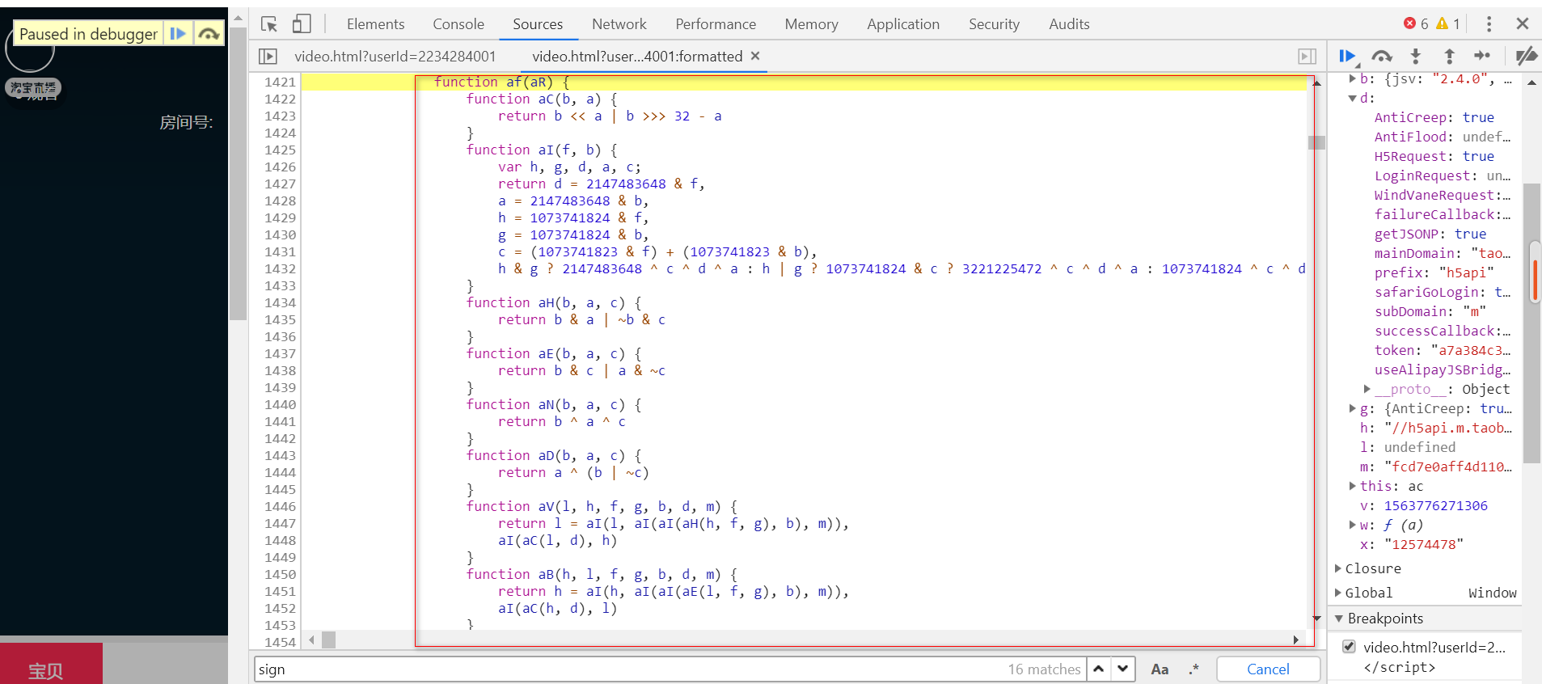Open the Console tab
This screenshot has width=1542, height=684.
pyautogui.click(x=458, y=24)
